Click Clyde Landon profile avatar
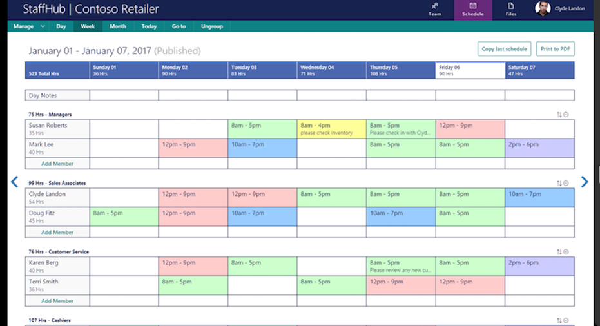The height and width of the screenshot is (326, 600). (x=543, y=8)
